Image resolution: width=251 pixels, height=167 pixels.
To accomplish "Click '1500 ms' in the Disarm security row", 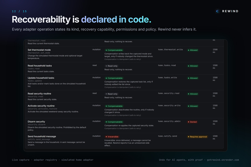I will [215, 123].
